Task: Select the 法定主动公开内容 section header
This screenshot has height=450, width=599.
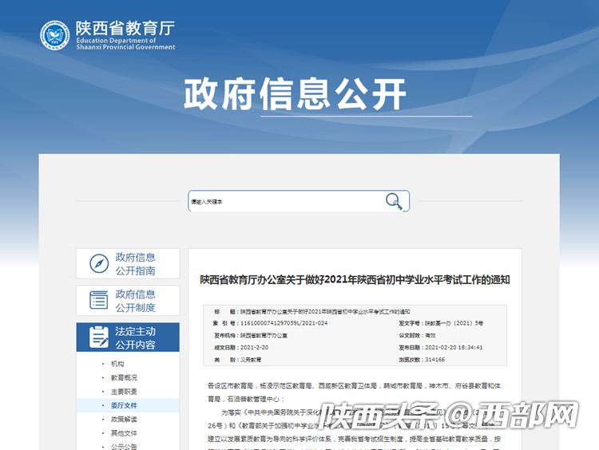Action: (135, 337)
